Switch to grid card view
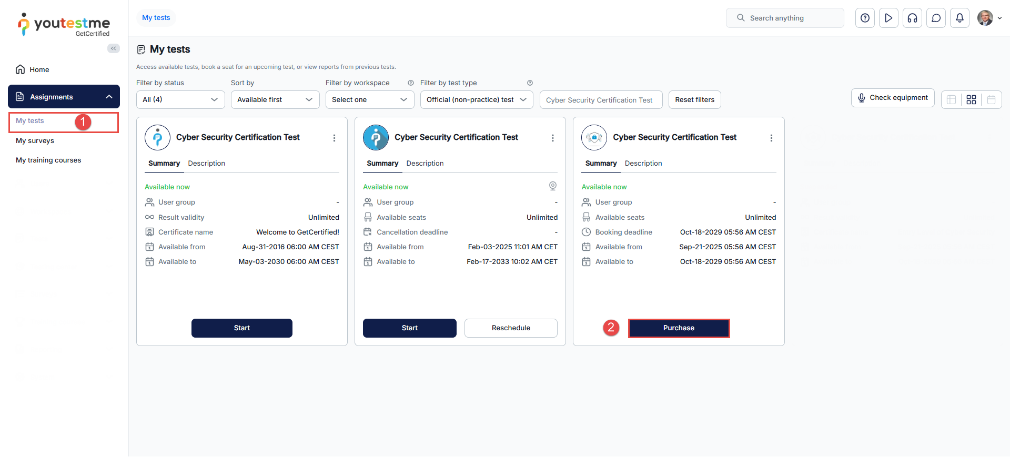Viewport: 1010px width, 457px height. (x=971, y=99)
